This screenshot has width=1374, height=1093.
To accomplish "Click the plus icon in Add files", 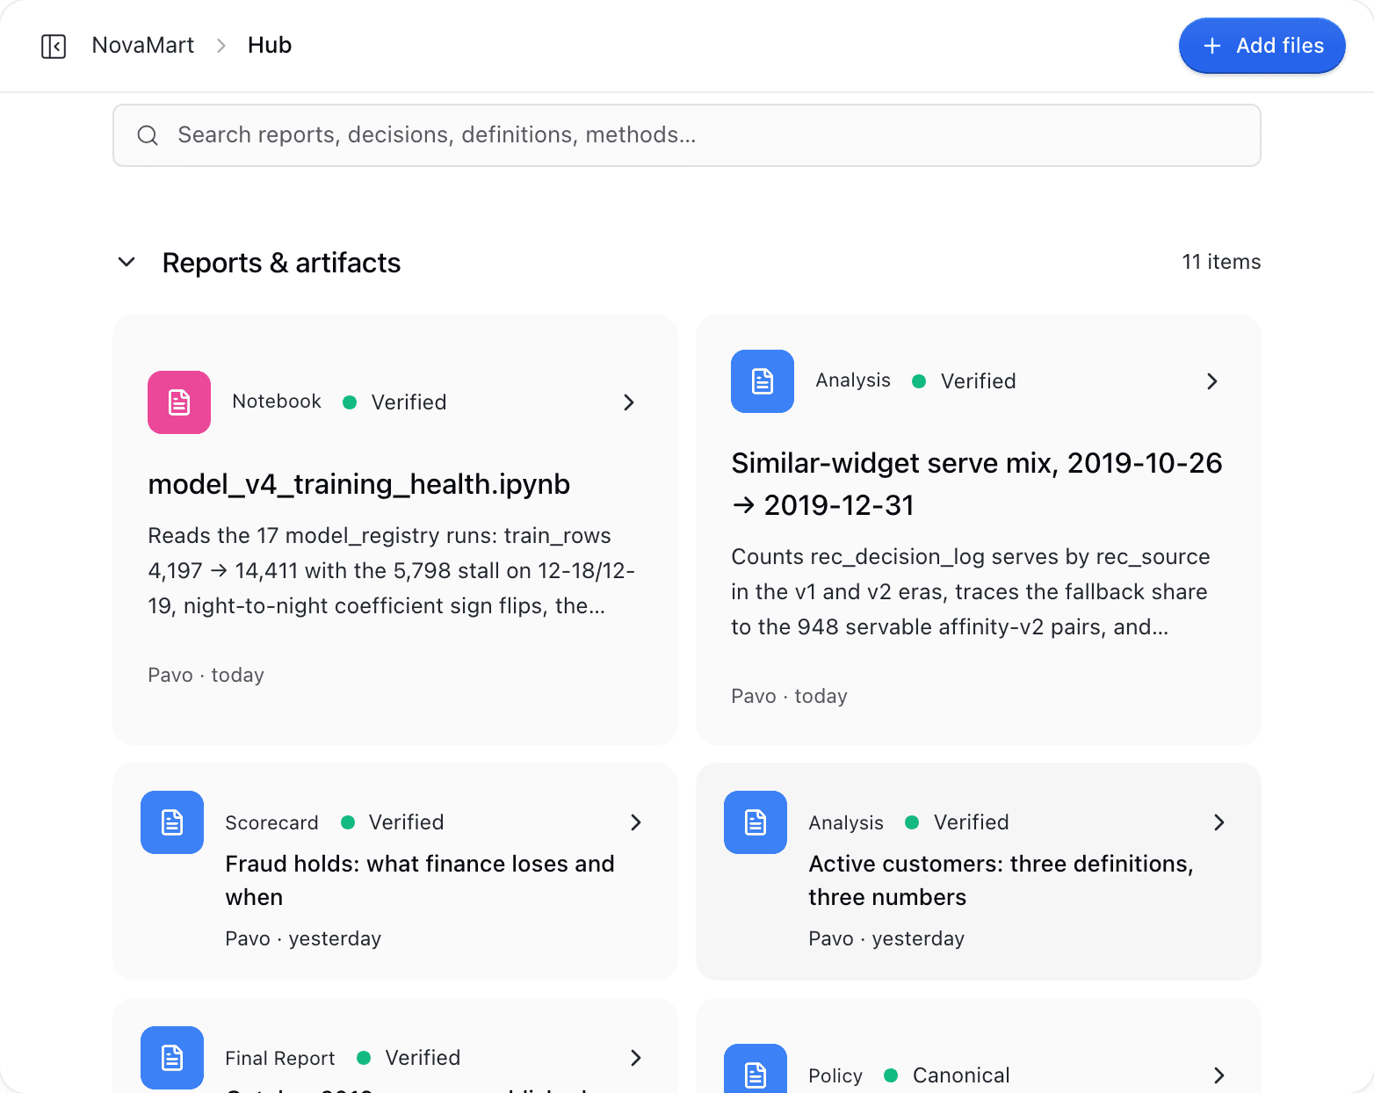I will click(1212, 46).
